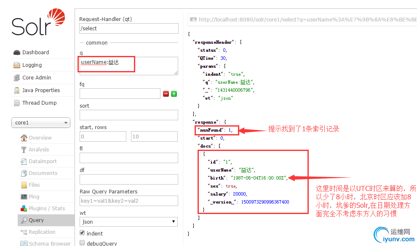
Task: Click the Files folder icon
Action: pos(24,185)
